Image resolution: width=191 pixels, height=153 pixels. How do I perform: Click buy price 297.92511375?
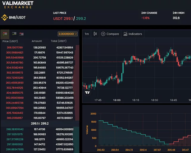15,135
